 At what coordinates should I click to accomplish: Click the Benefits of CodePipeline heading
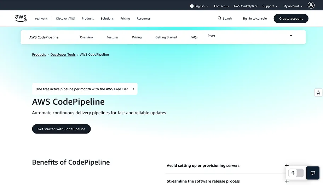click(71, 162)
